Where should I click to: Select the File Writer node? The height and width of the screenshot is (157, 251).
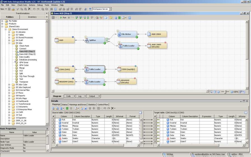click(127, 34)
